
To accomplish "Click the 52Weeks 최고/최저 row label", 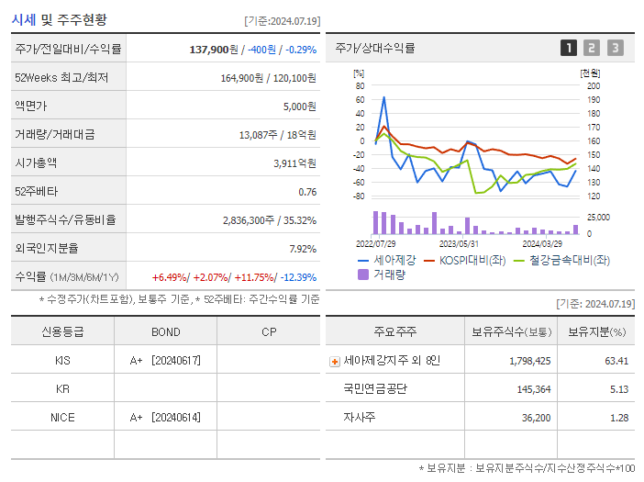I will point(61,78).
